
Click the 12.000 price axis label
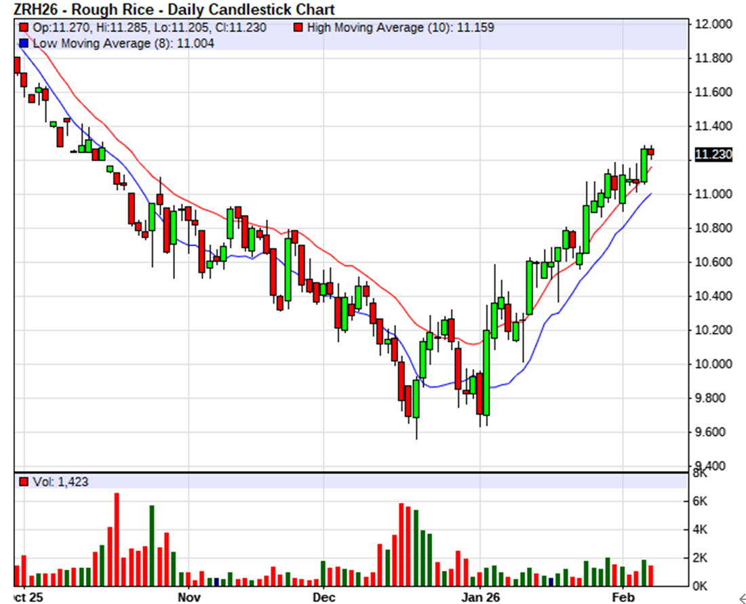713,24
